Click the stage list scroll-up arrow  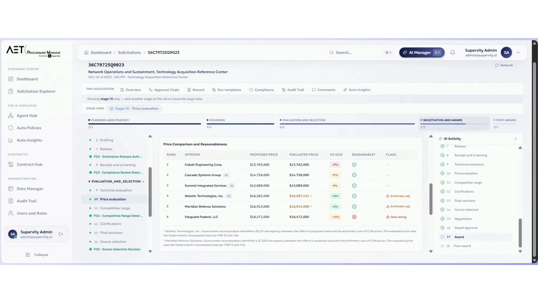[x=150, y=136]
